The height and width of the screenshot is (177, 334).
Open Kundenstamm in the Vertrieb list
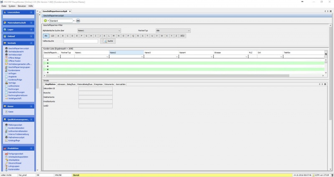click(x=14, y=70)
